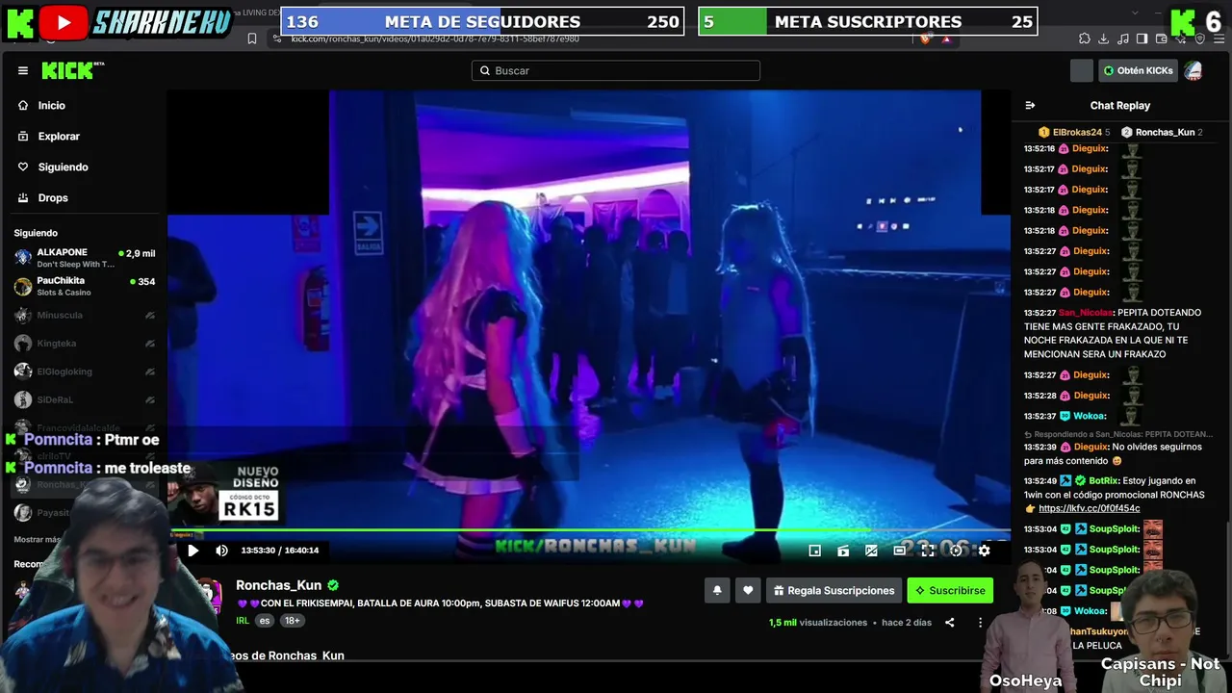Open ElGiogioking channel in sidebar

[x=85, y=372]
